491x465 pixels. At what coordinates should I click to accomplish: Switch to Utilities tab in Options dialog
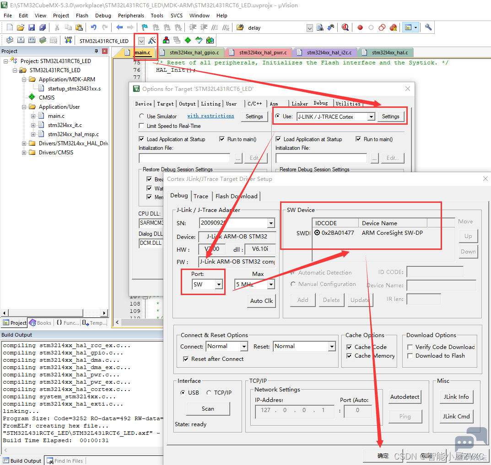point(348,104)
